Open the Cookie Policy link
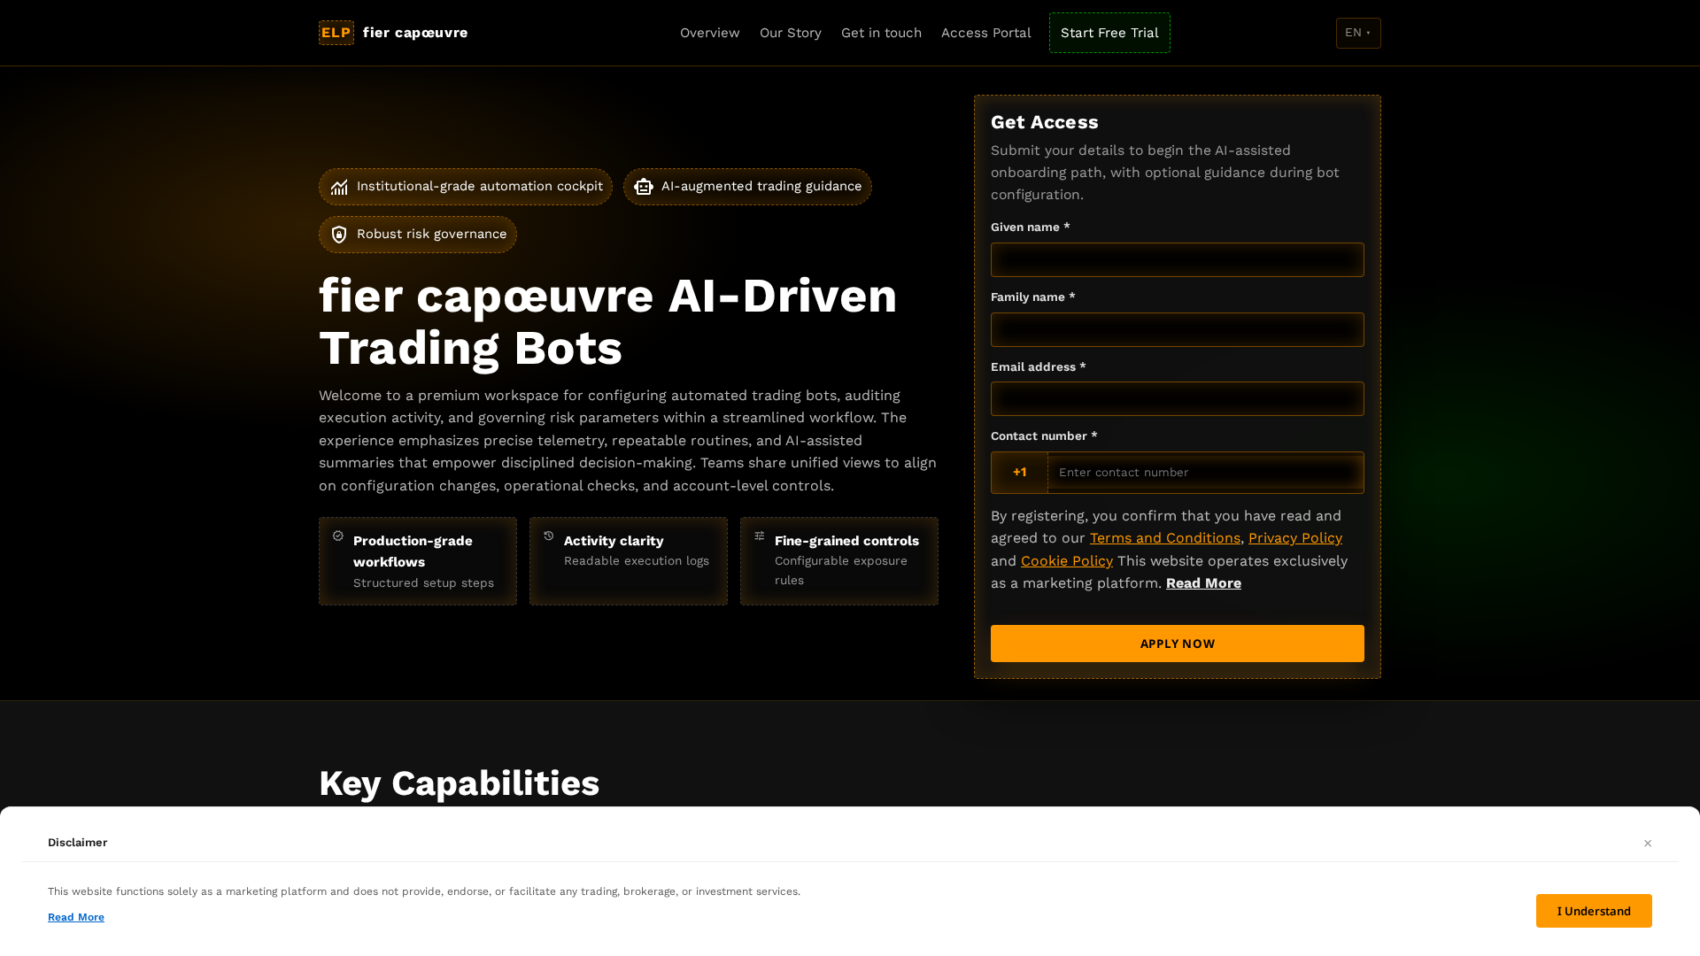The image size is (1700, 956). pos(1066,561)
